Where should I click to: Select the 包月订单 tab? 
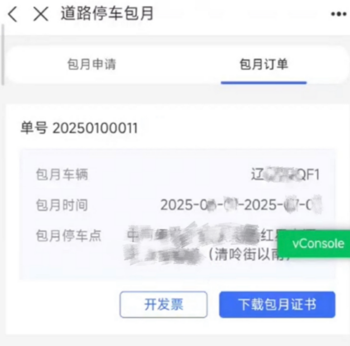[263, 64]
